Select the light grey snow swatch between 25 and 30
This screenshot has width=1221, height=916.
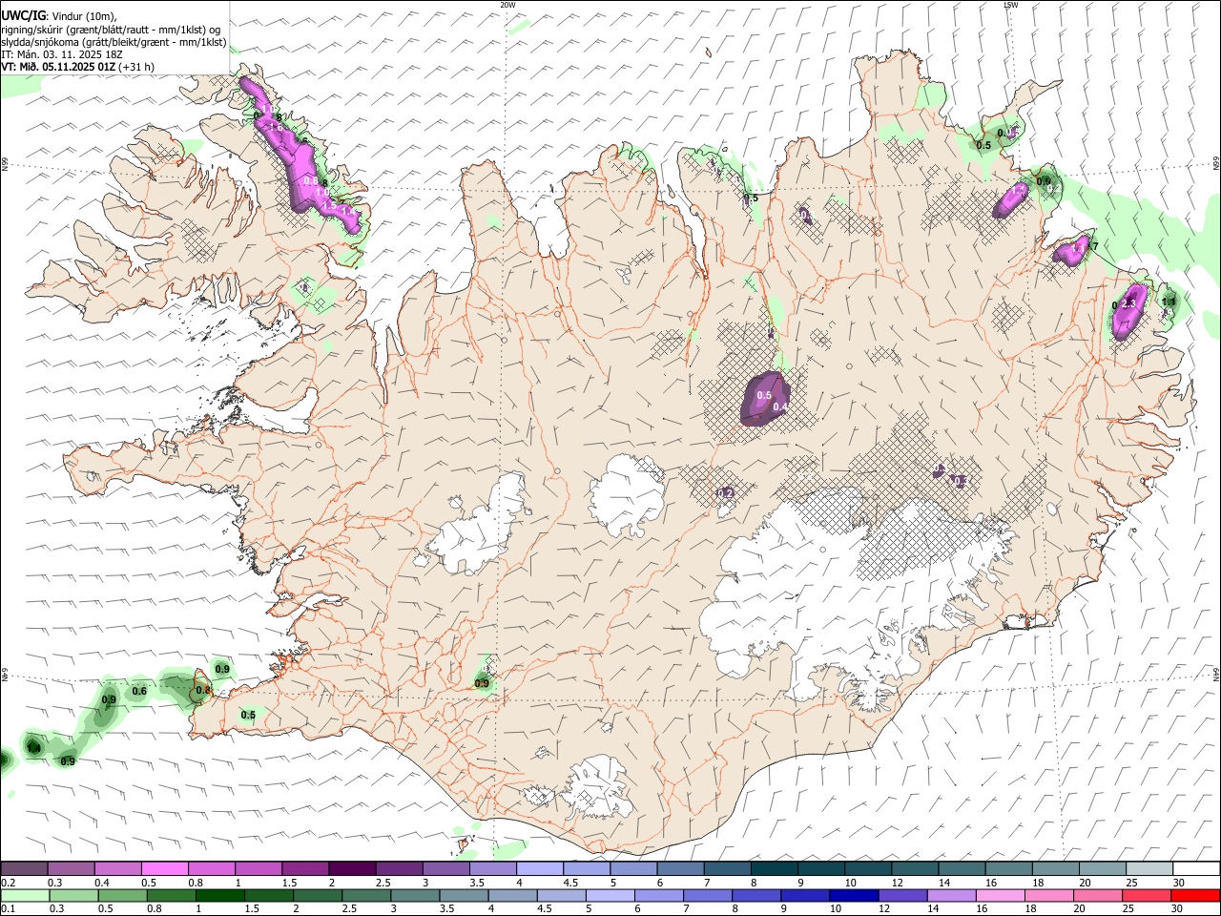1149,868
